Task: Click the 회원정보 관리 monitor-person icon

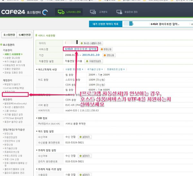Action: tap(119, 12)
